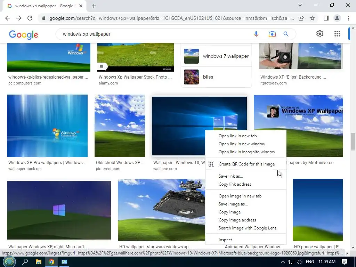Choose Open link in incognito window
The width and height of the screenshot is (356, 267).
[x=246, y=152]
